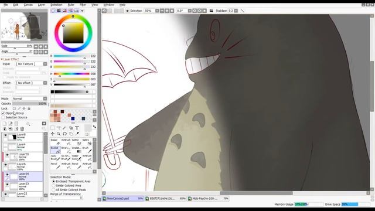Open the Stabilizer value dropdown
This screenshot has width=375, height=211.
(x=236, y=11)
